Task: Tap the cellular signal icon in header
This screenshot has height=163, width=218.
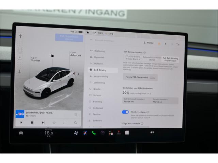Action: pyautogui.click(x=178, y=44)
